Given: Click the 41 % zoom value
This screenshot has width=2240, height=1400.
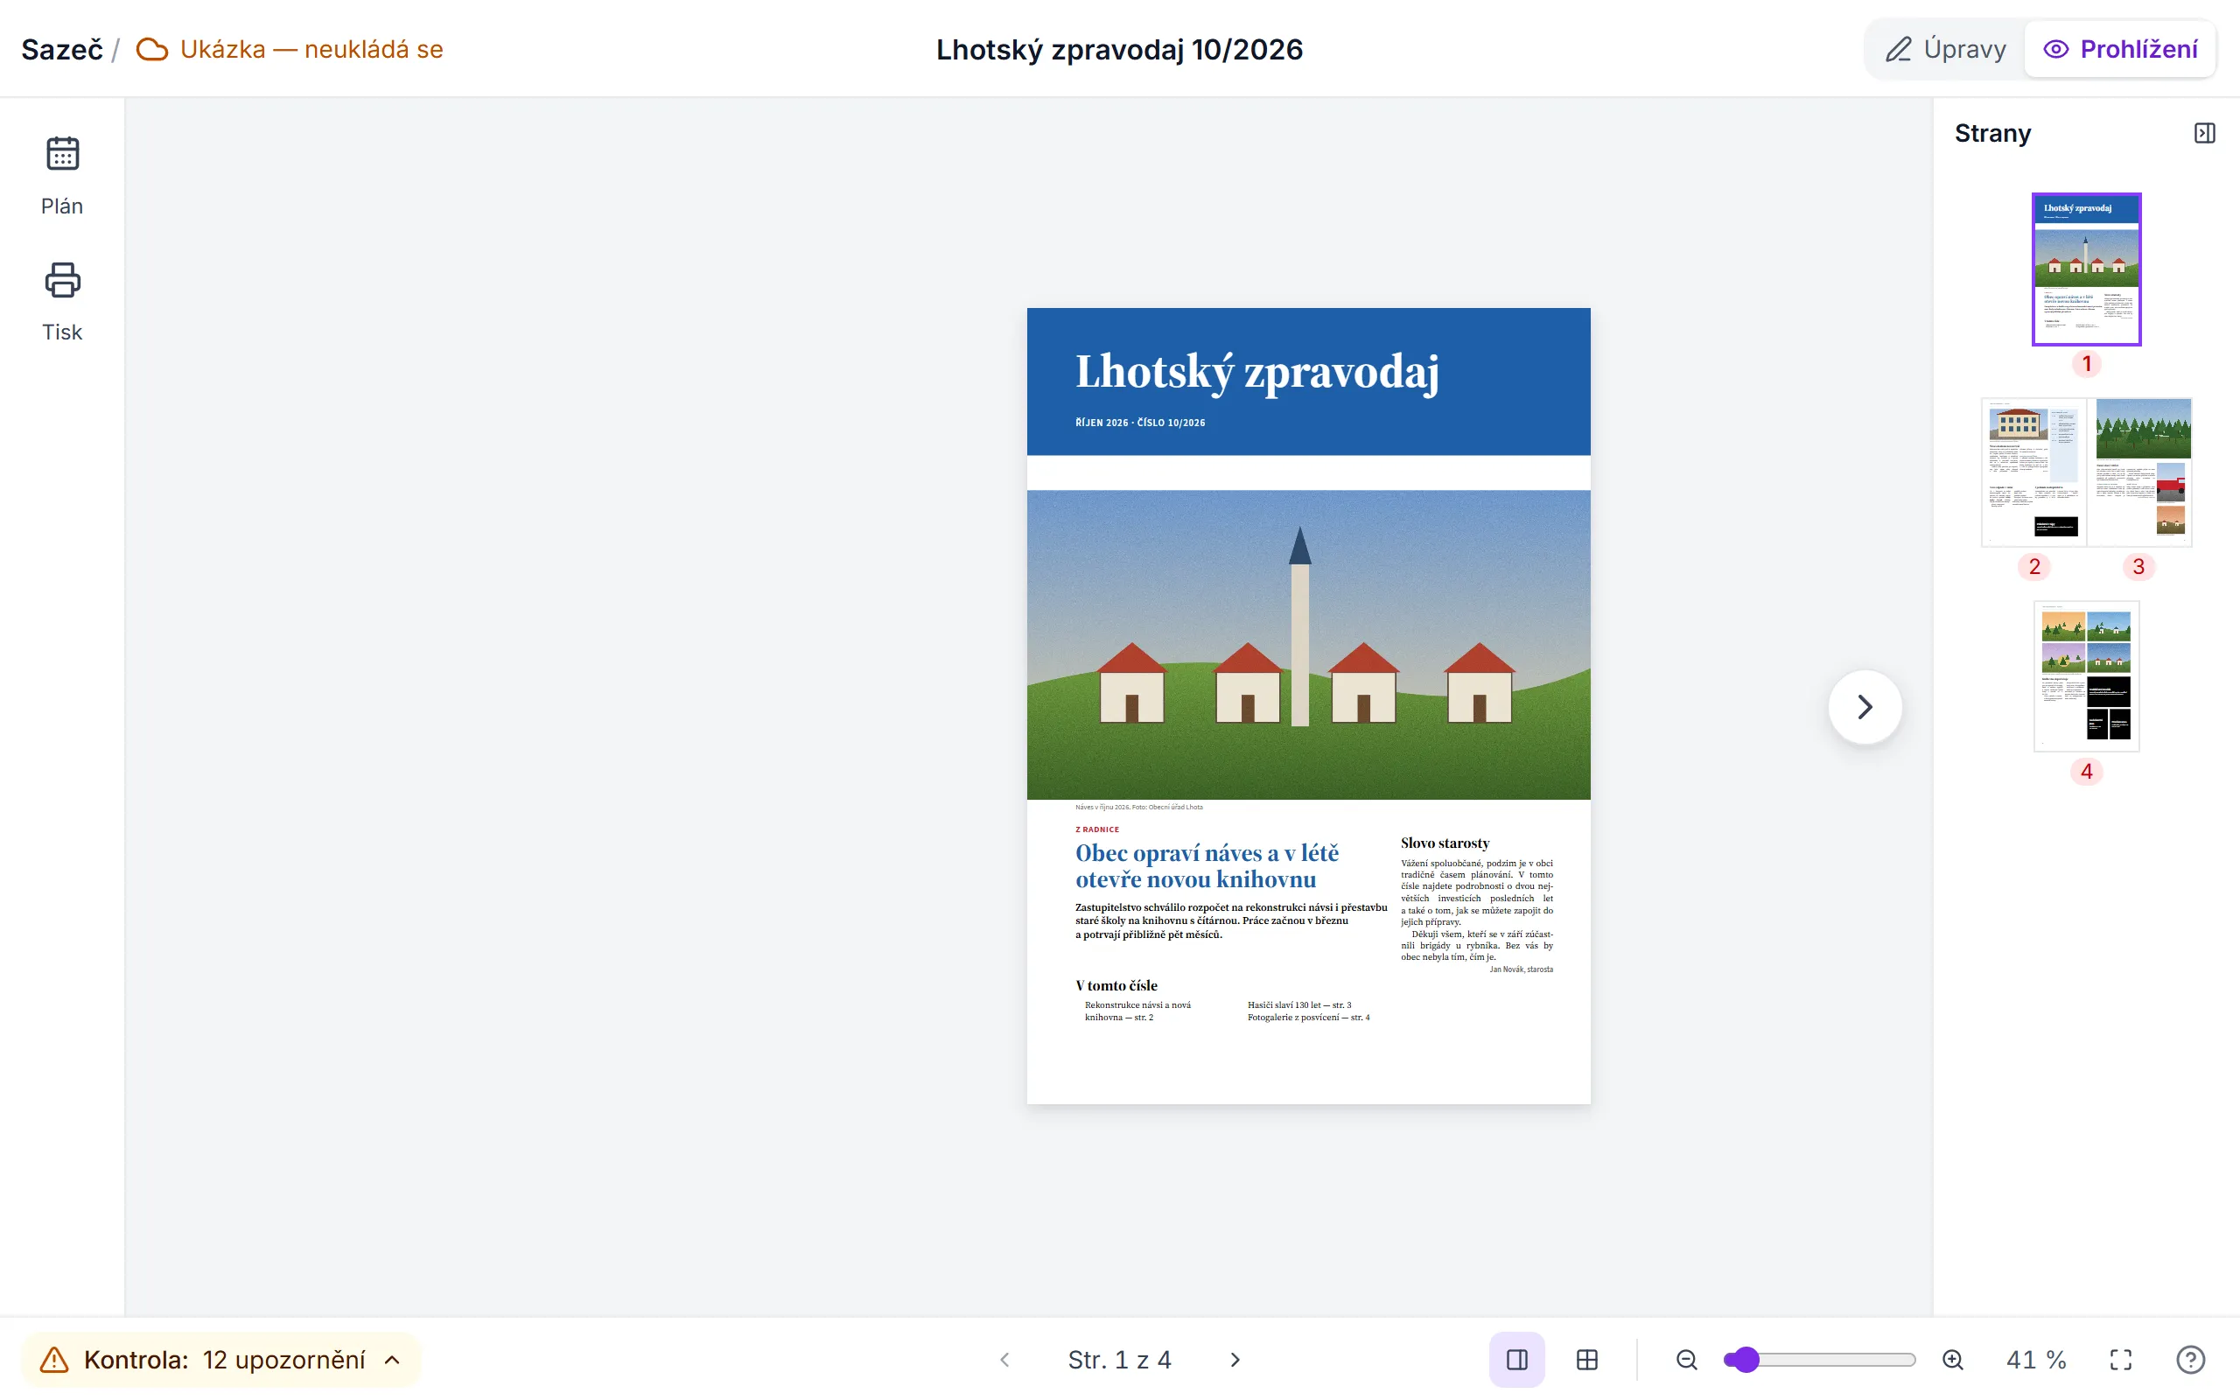Looking at the screenshot, I should [x=2035, y=1359].
